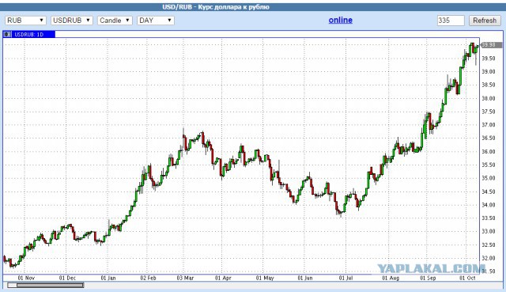
Task: Click the 35.00 price axis label
Action: [x=489, y=178]
